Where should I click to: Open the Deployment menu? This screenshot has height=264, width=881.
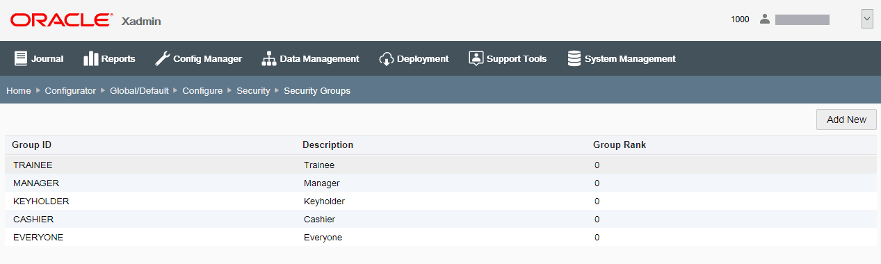(x=414, y=58)
